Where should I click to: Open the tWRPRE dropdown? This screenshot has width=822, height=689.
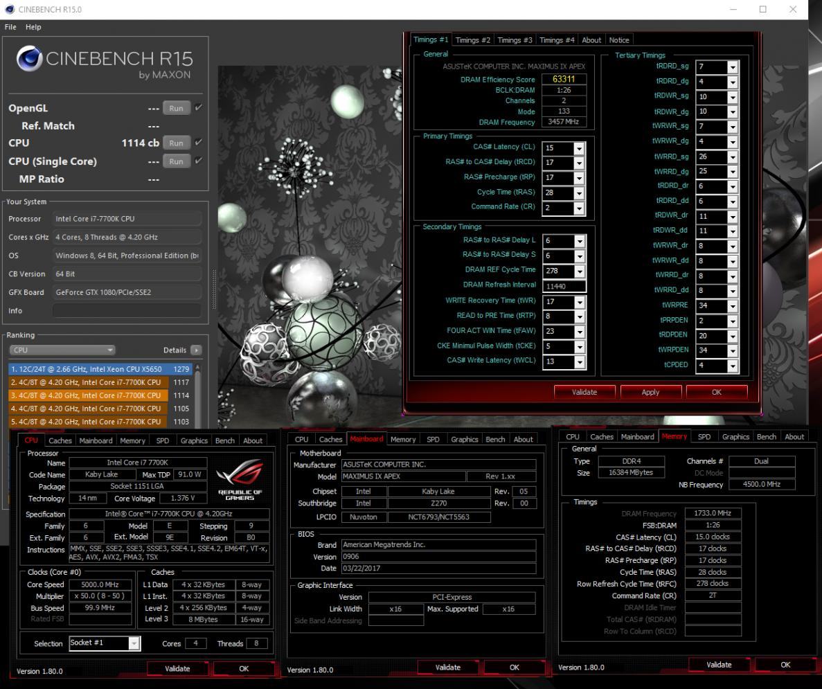733,305
